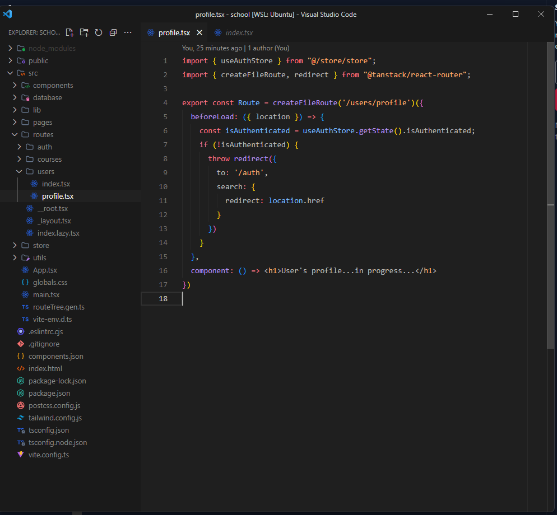The image size is (557, 515).
Task: Select the profile.tsx editor tab
Action: point(174,32)
